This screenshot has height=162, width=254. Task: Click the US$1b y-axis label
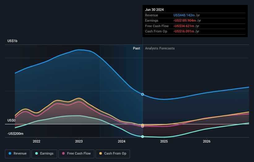coord(12,41)
